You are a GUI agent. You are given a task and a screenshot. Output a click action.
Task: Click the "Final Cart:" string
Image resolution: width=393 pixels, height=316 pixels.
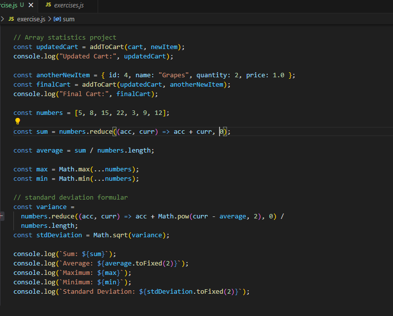tap(84, 94)
